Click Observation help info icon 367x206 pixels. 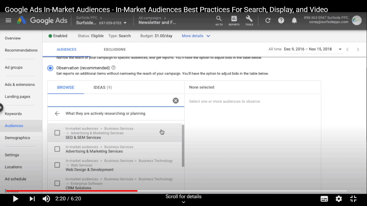tap(113, 68)
